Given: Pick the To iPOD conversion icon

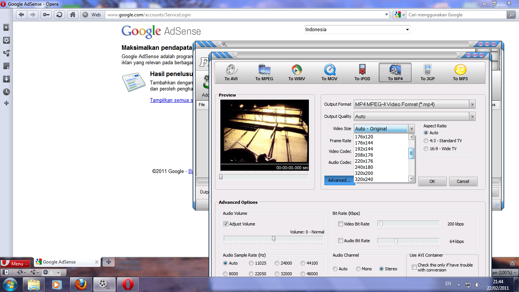Looking at the screenshot, I should pyautogui.click(x=362, y=73).
